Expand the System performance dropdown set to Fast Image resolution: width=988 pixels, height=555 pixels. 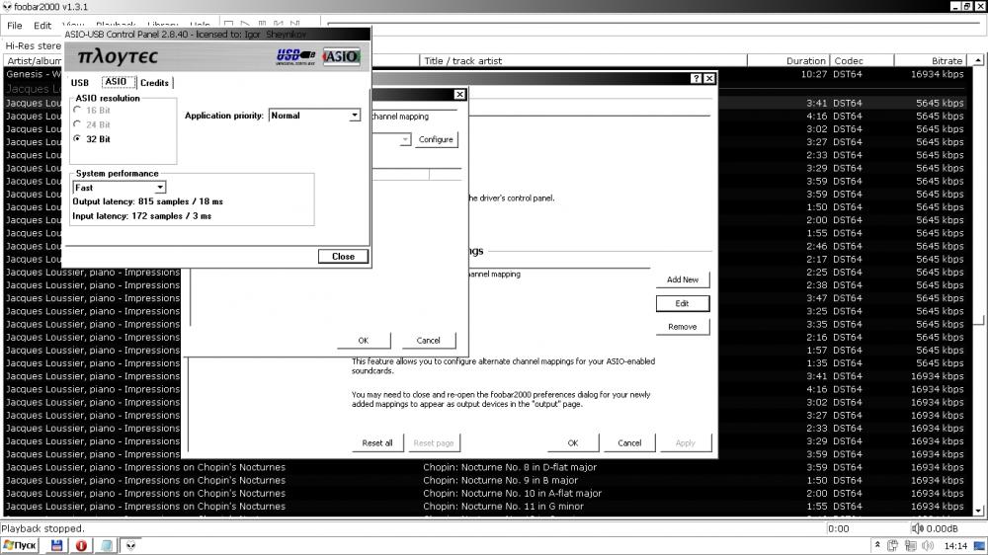point(159,187)
